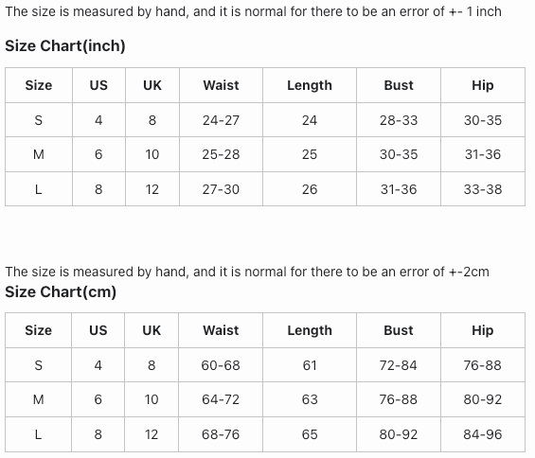The width and height of the screenshot is (535, 458).
Task: Click the 60-68 waist cell in cm table
Action: click(221, 365)
